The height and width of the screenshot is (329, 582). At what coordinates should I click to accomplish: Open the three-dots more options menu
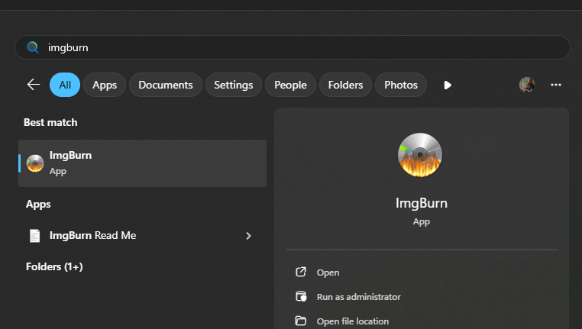(x=556, y=85)
